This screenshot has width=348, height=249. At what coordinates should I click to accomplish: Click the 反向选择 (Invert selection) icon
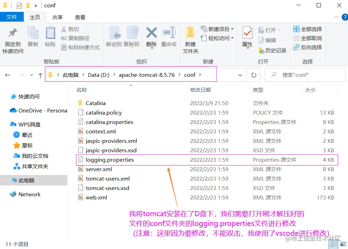[x=309, y=47]
